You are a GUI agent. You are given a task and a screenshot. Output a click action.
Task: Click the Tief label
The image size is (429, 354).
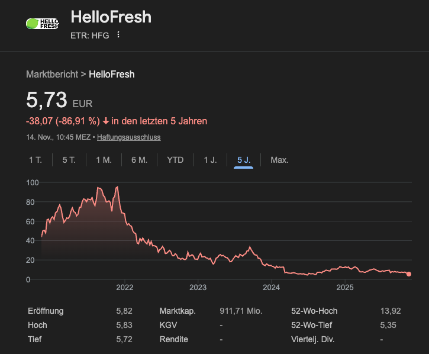[35, 339]
